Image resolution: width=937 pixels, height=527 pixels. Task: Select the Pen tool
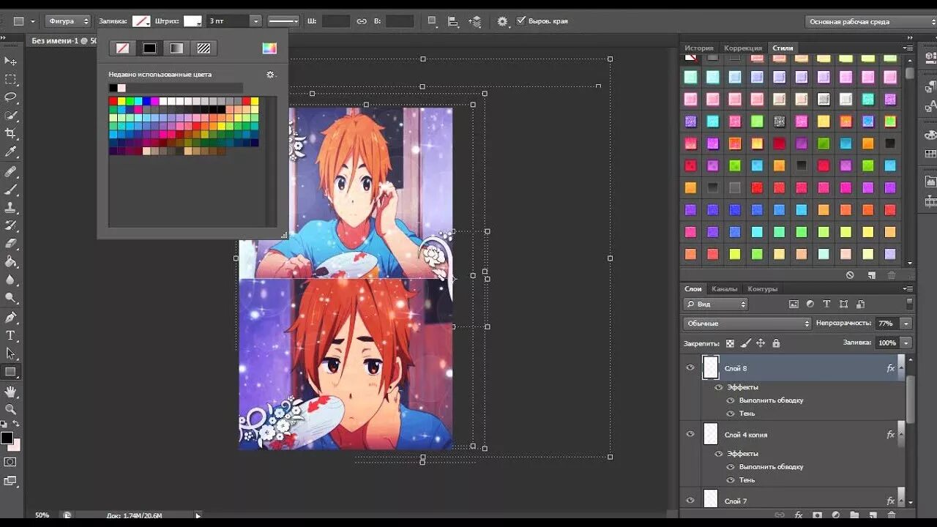10,318
